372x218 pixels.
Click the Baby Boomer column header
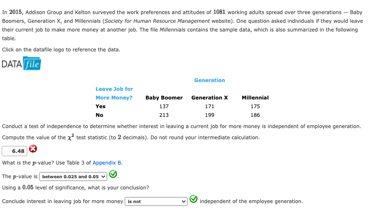[164, 98]
